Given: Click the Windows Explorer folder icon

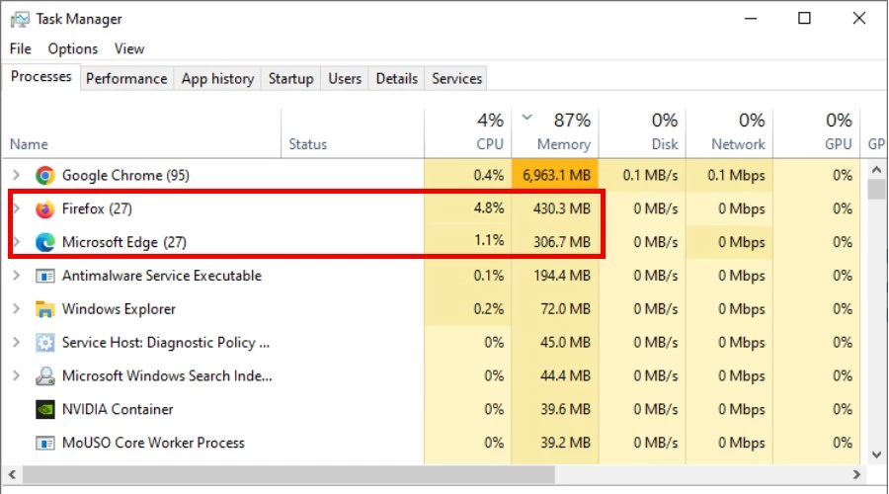Looking at the screenshot, I should tap(44, 309).
